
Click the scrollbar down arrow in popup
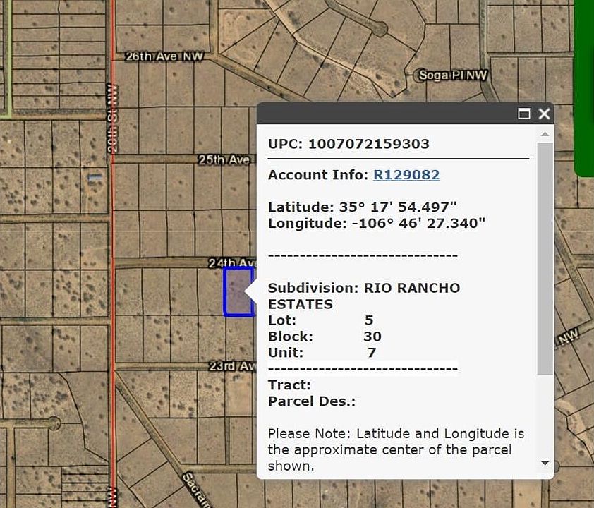[x=545, y=463]
